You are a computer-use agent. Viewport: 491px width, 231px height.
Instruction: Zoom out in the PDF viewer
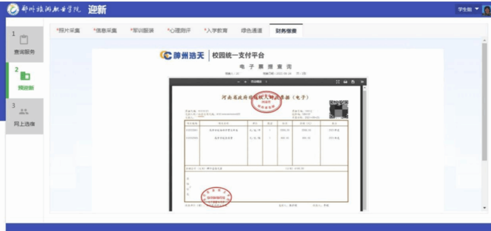pyautogui.click(x=239, y=82)
